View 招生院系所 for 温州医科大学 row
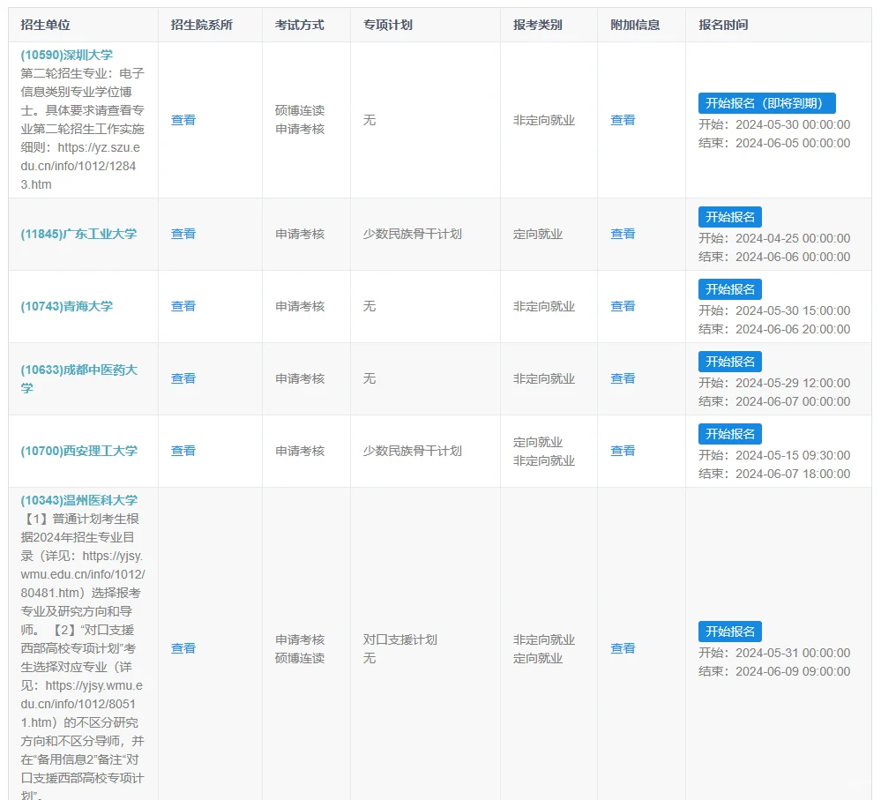Screen dimensions: 881x800 183,648
